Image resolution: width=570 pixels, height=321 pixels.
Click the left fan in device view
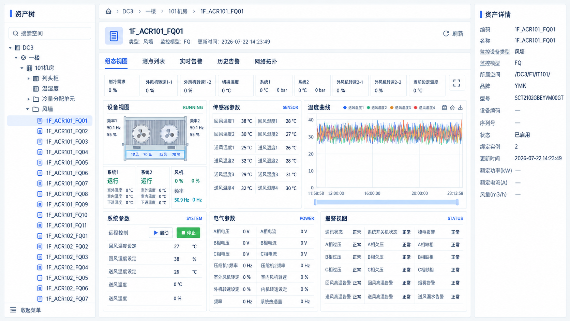pos(141,134)
